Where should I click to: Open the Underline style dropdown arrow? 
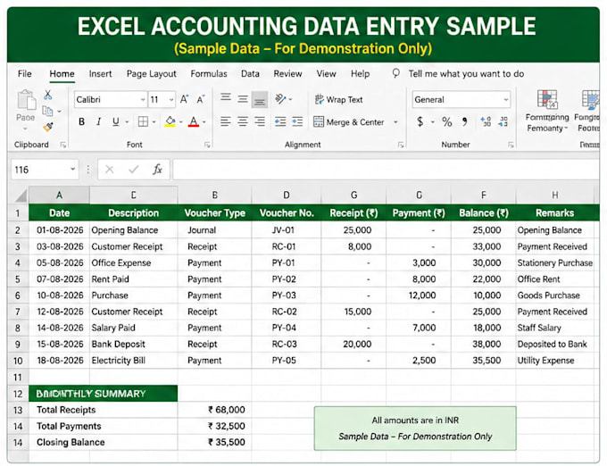click(x=127, y=122)
